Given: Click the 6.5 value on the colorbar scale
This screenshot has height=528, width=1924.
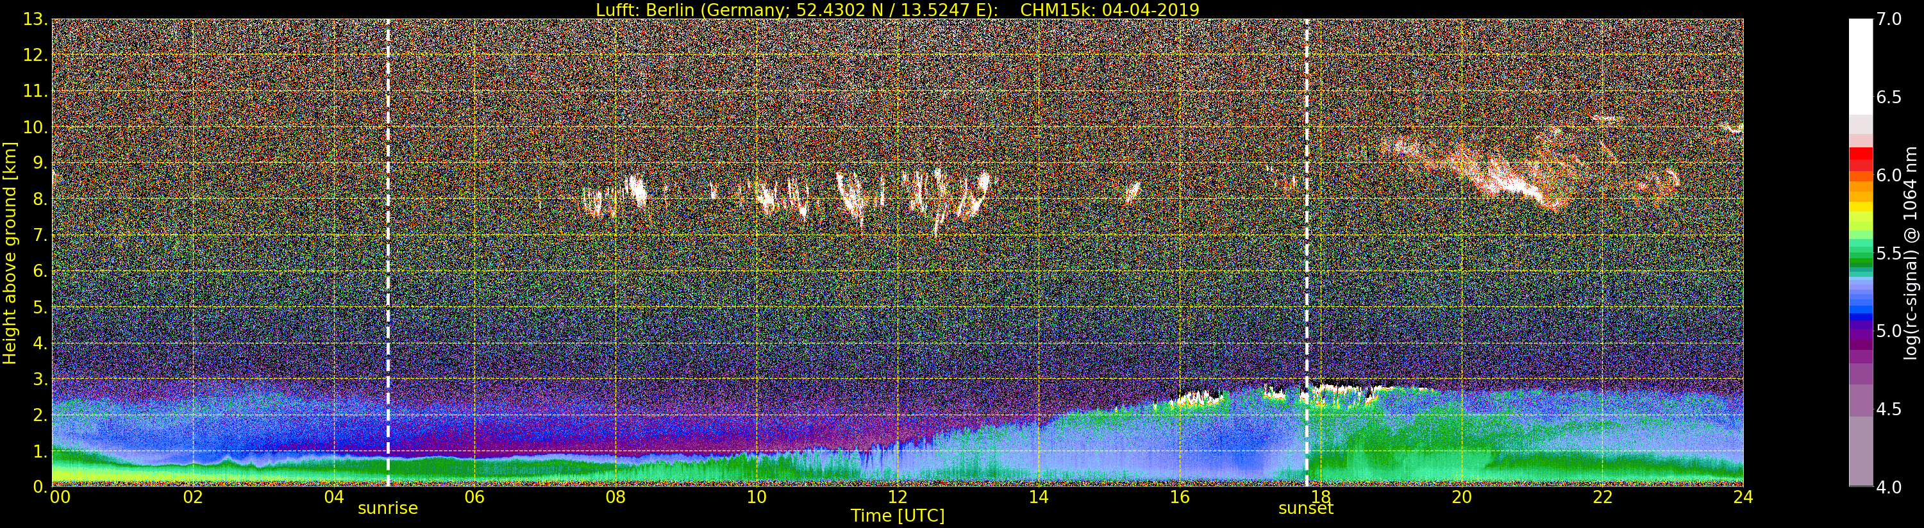Looking at the screenshot, I should [x=1889, y=97].
